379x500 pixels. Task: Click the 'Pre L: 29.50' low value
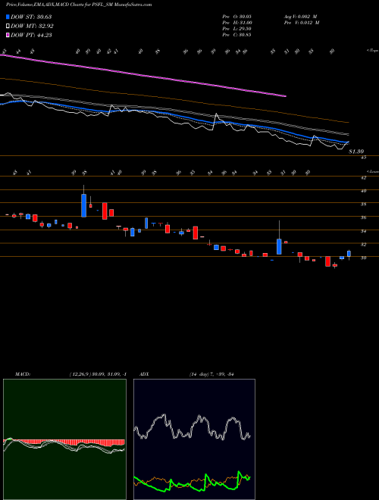[x=236, y=29]
